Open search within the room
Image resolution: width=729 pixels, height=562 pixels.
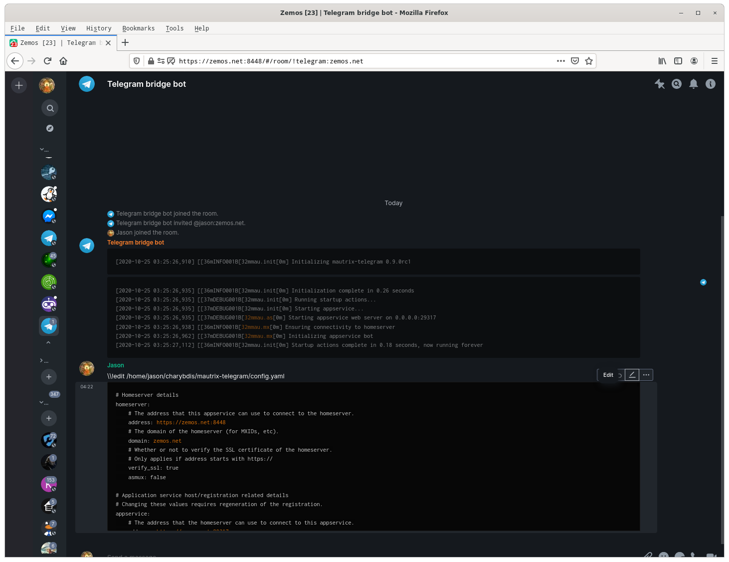(x=677, y=84)
